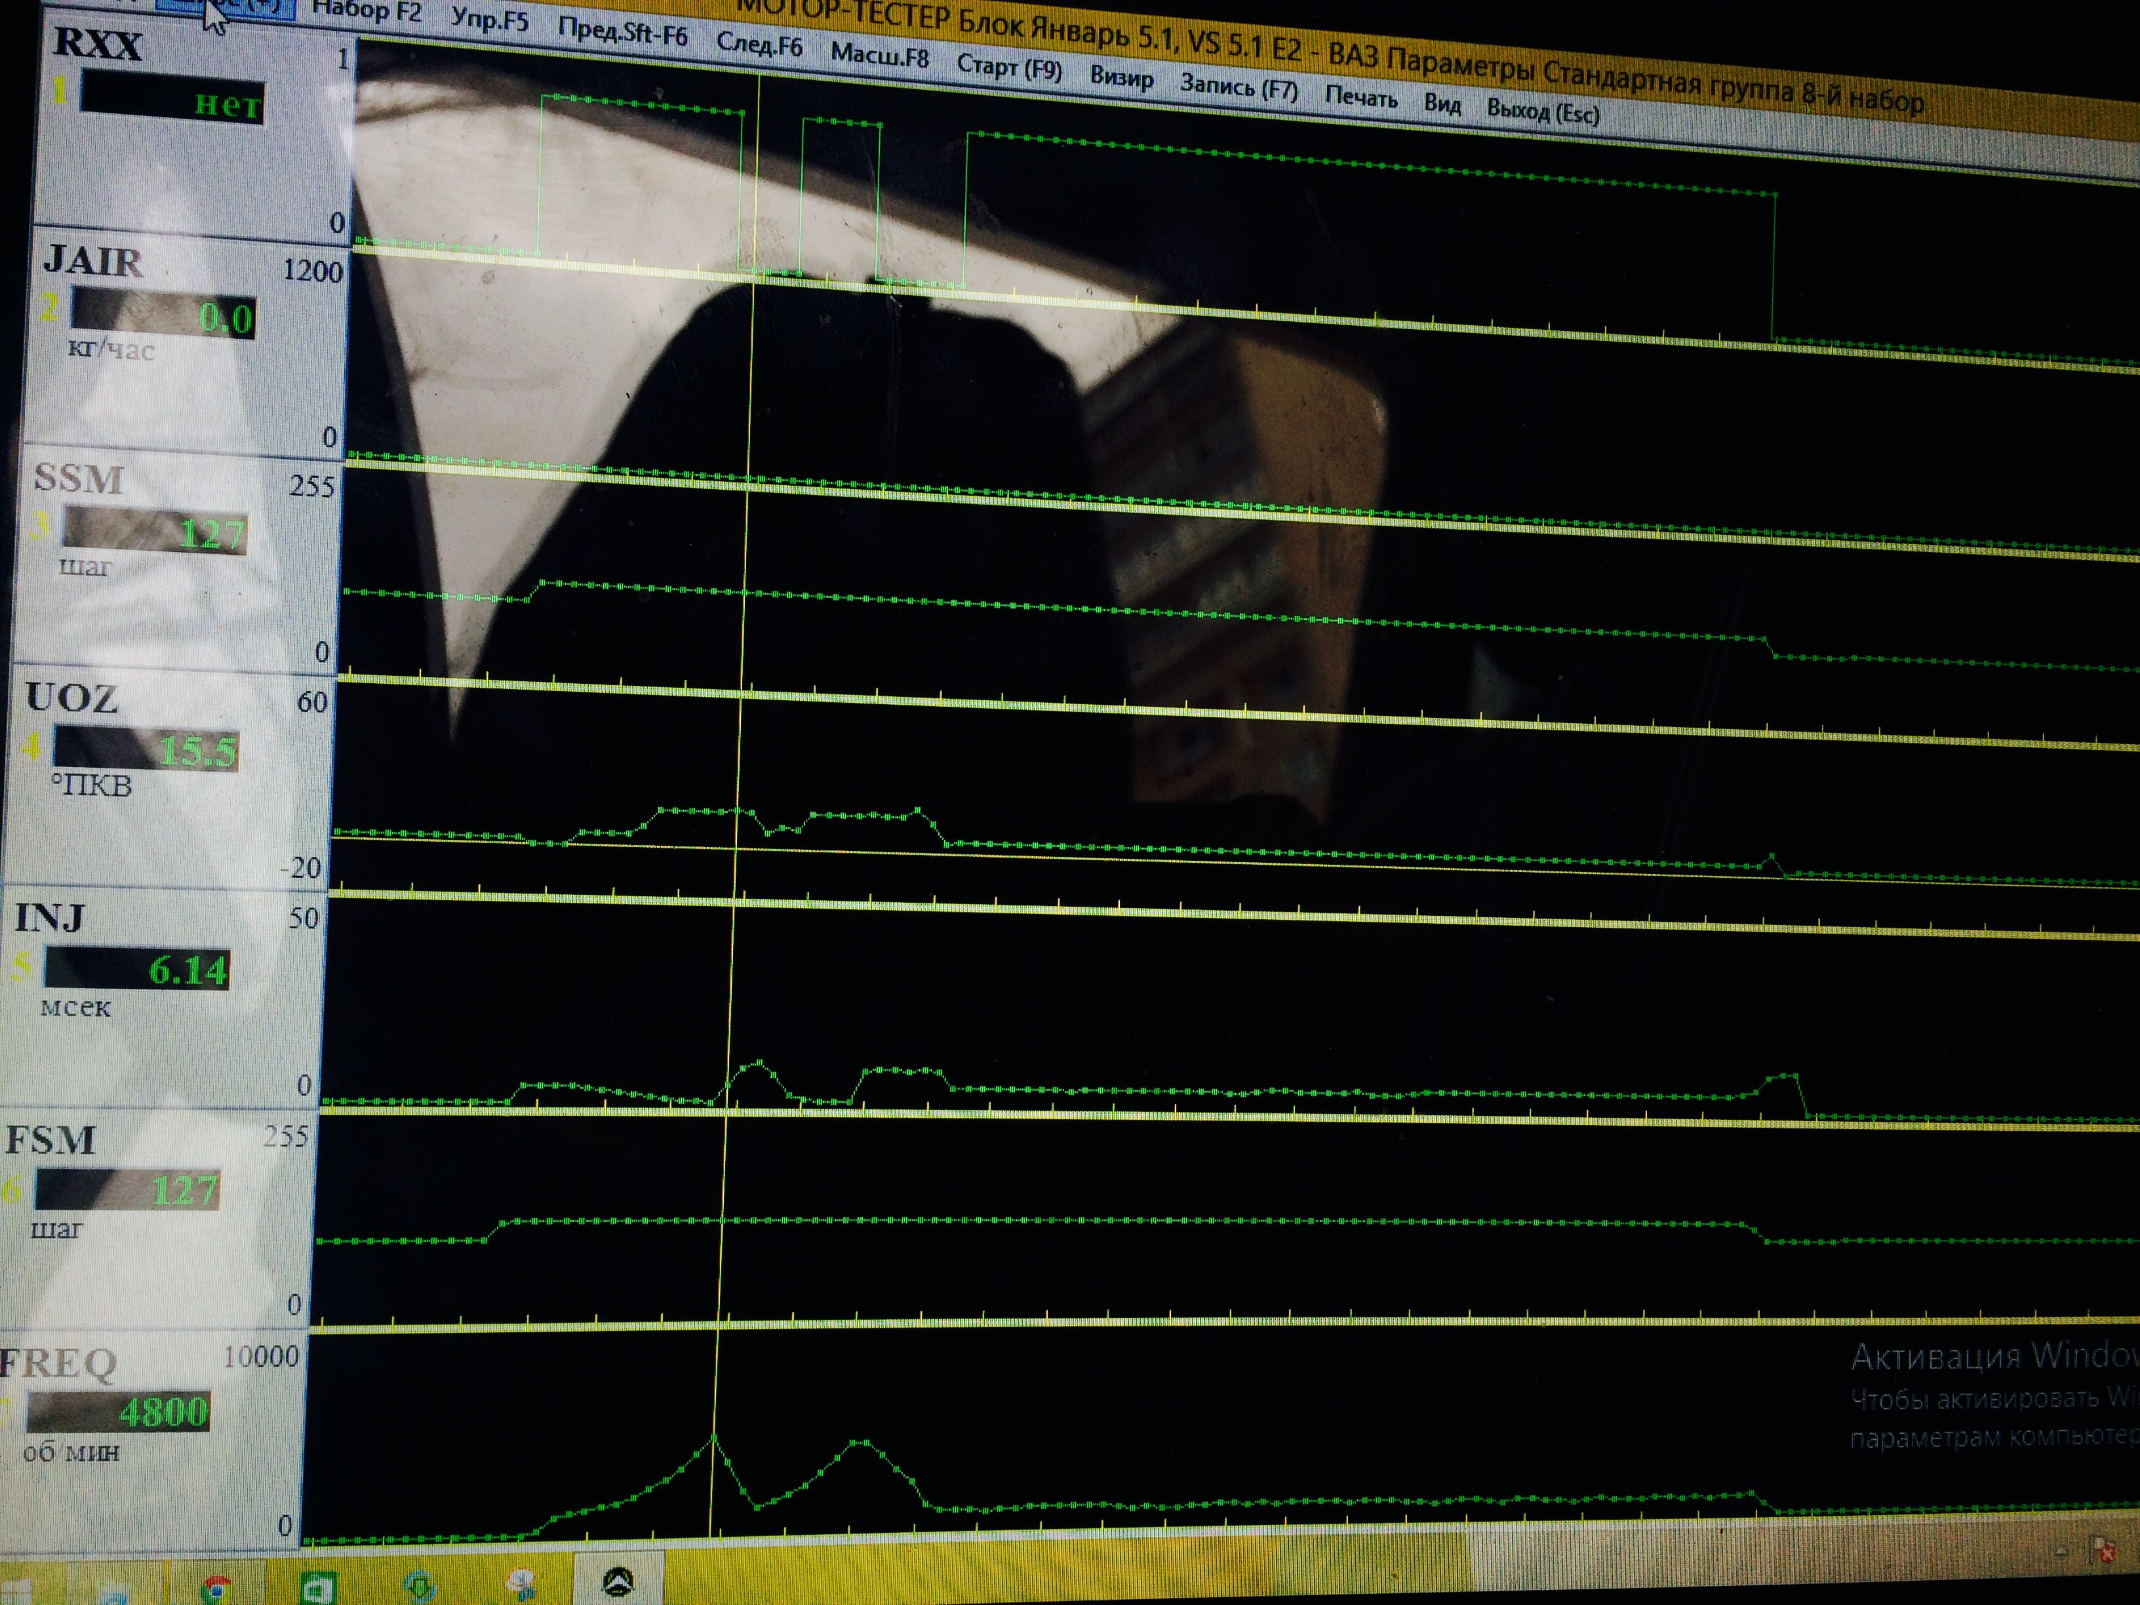Open the Печать menu item
This screenshot has height=1605, width=2140.
(1361, 98)
